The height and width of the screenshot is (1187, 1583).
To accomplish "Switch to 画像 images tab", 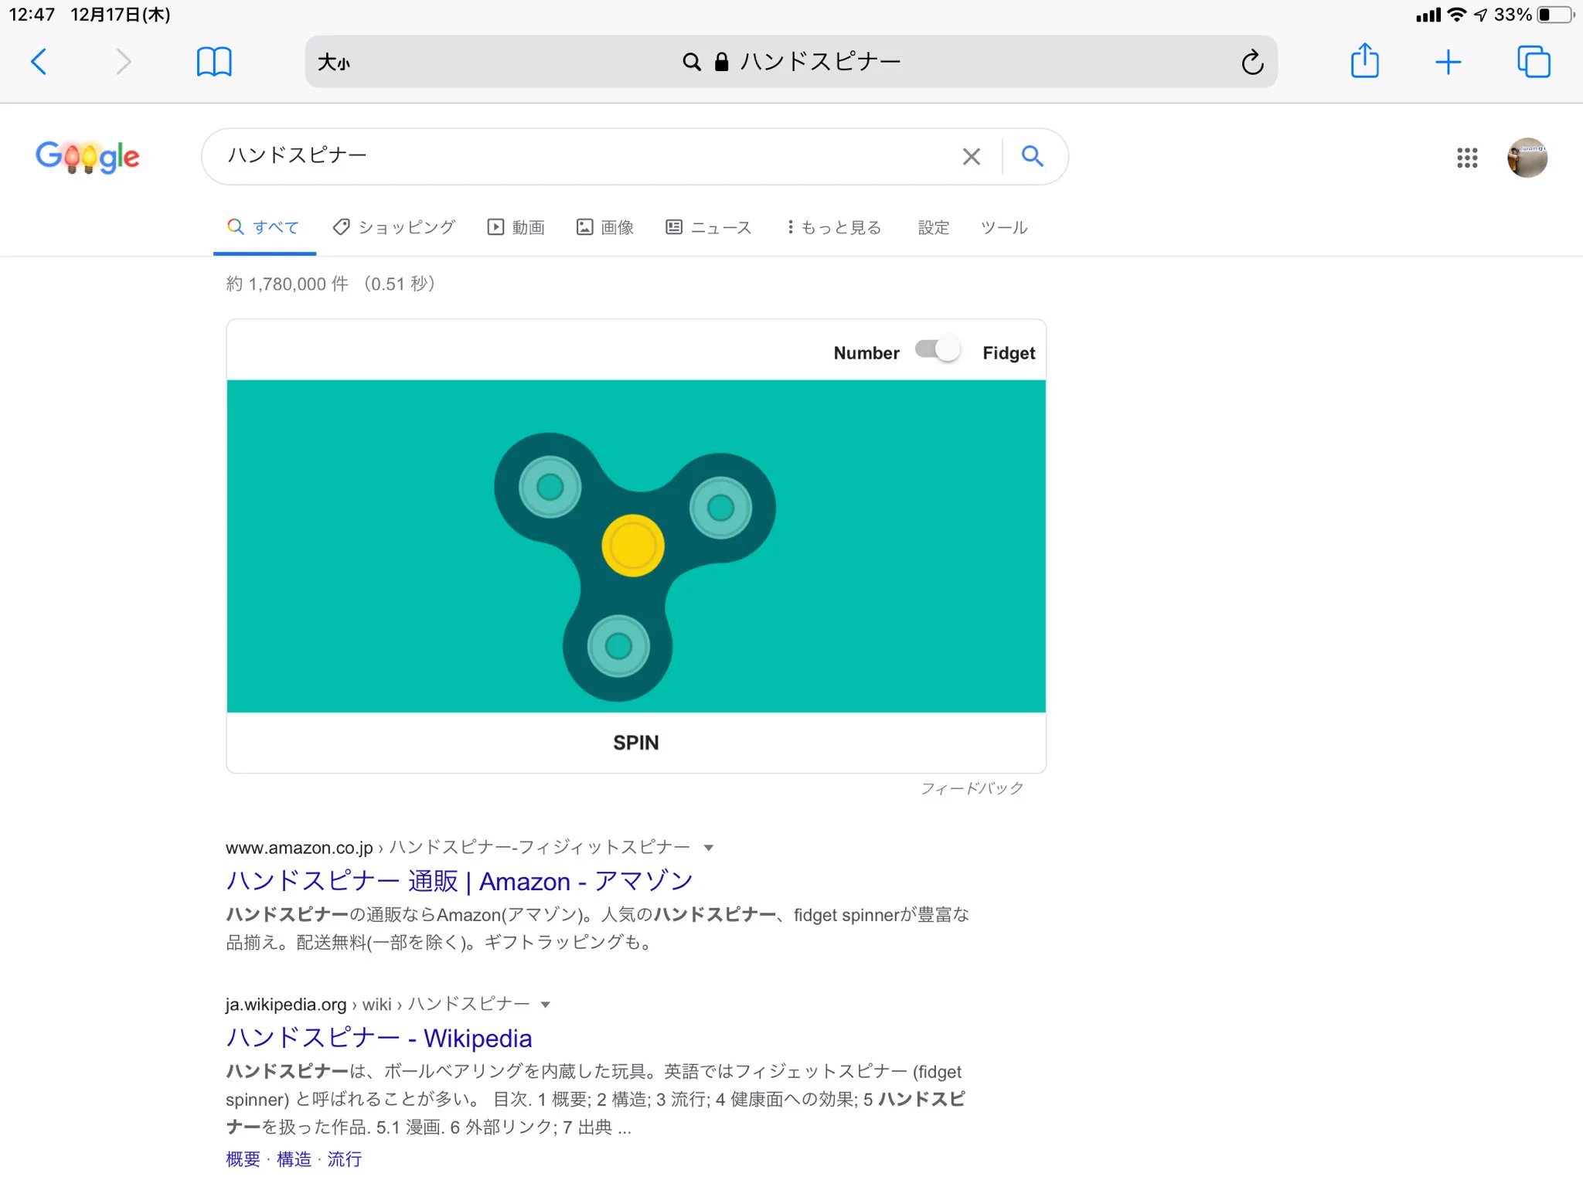I will tap(605, 227).
